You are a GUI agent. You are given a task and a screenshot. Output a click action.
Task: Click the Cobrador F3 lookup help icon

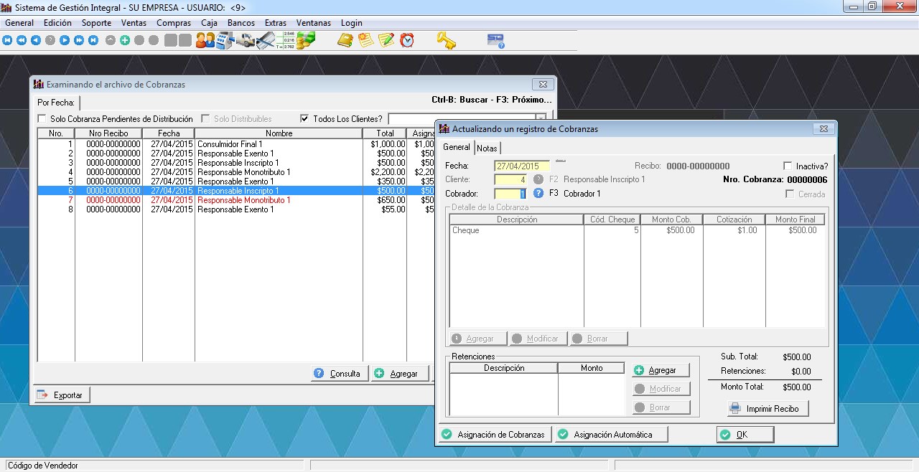tap(538, 194)
